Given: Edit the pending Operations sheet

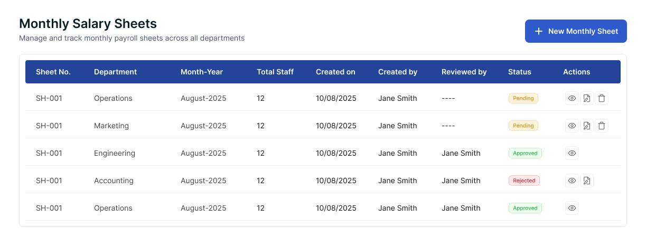Looking at the screenshot, I should (x=586, y=98).
